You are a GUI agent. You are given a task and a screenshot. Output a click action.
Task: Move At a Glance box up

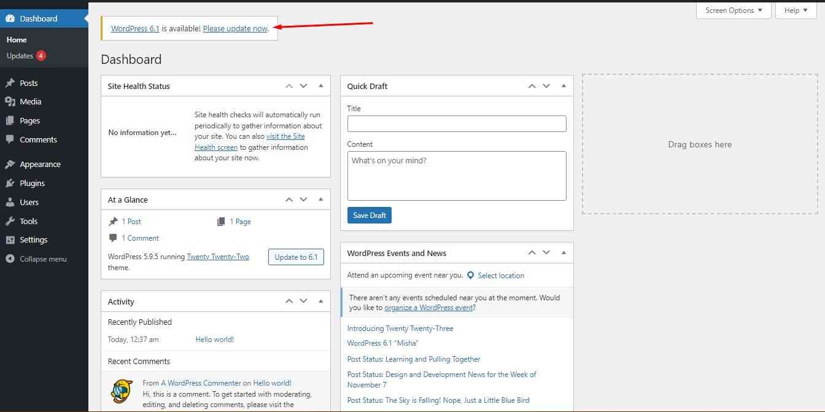point(289,200)
